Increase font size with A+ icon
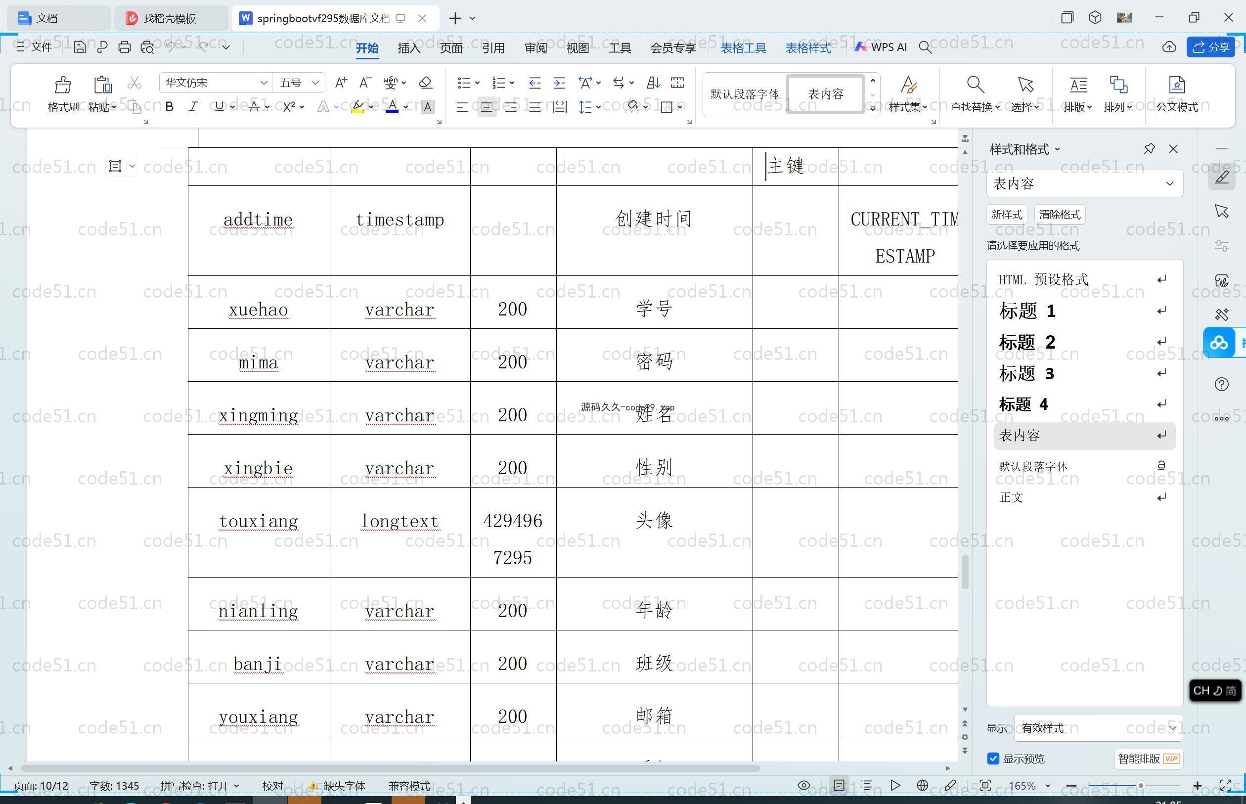Image resolution: width=1246 pixels, height=804 pixels. pyautogui.click(x=341, y=83)
